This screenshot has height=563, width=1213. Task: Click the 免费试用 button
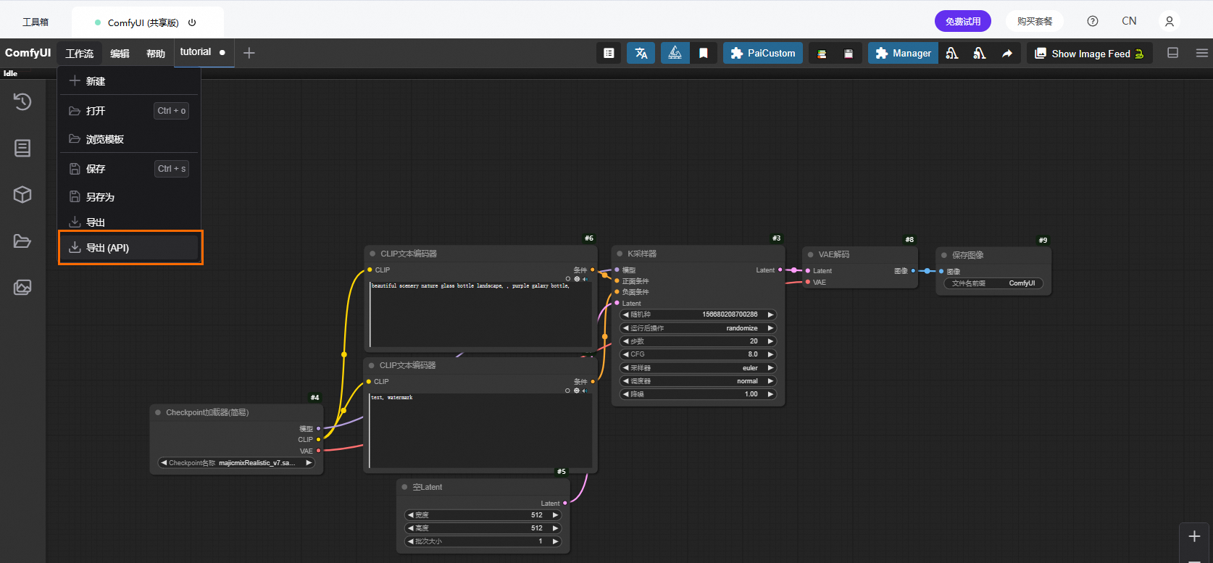[962, 21]
